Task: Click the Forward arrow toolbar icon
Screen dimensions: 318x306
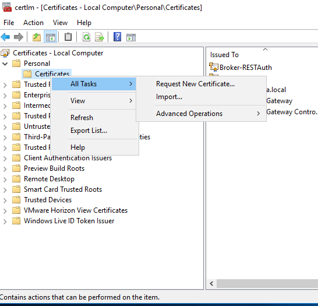Action: click(x=19, y=37)
